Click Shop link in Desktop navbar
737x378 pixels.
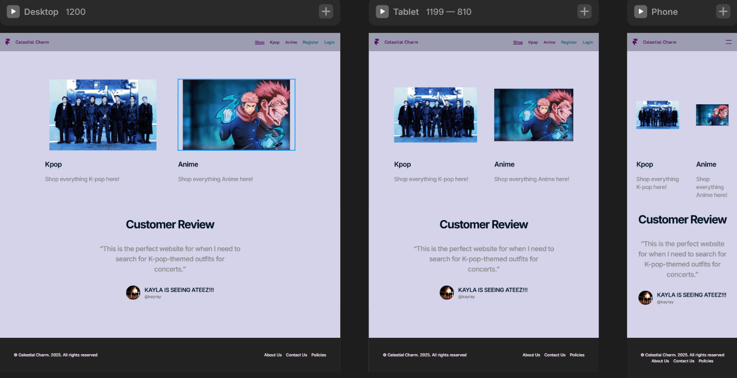(259, 42)
